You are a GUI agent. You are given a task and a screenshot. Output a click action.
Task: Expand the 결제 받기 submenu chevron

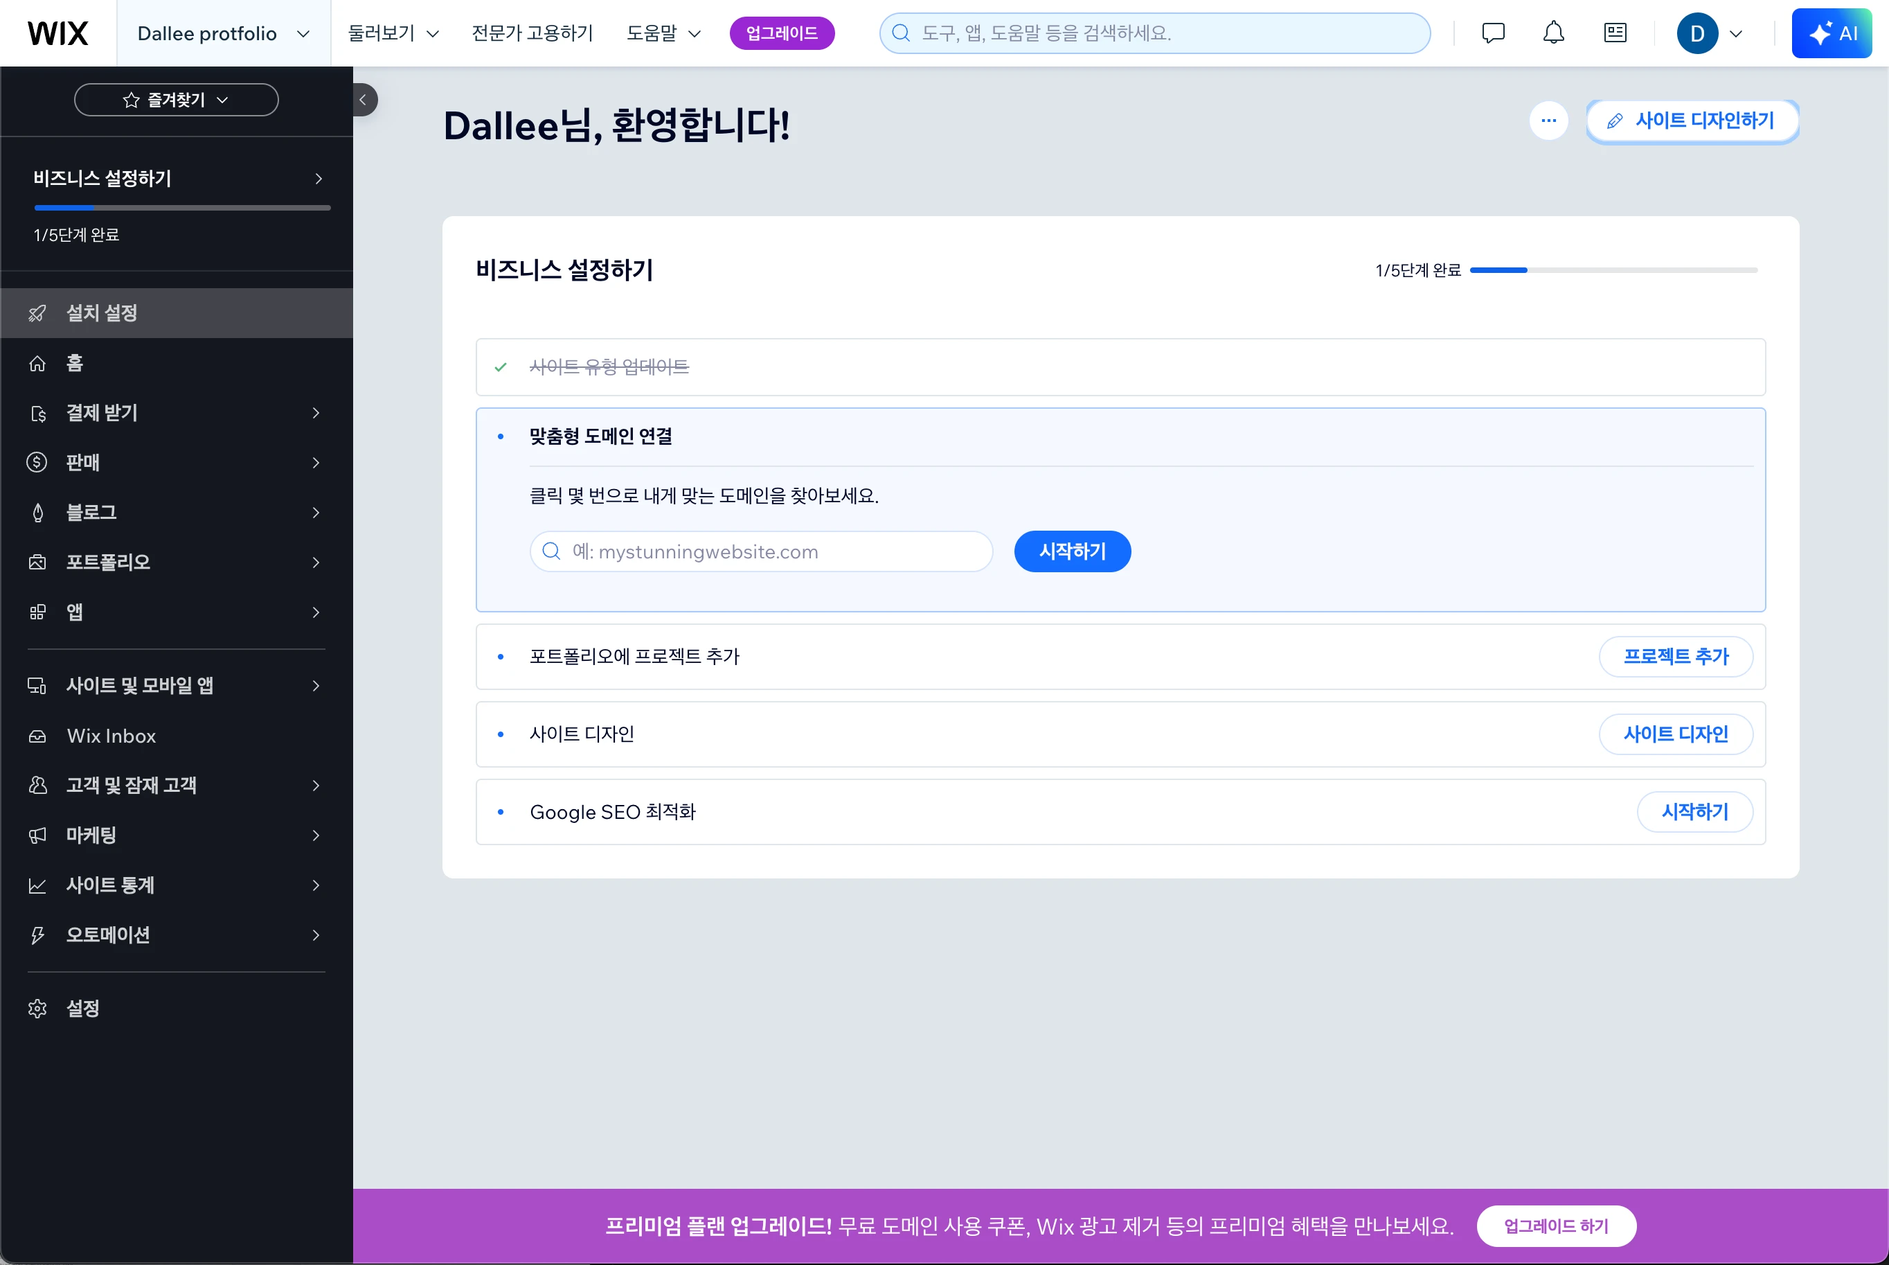(316, 413)
